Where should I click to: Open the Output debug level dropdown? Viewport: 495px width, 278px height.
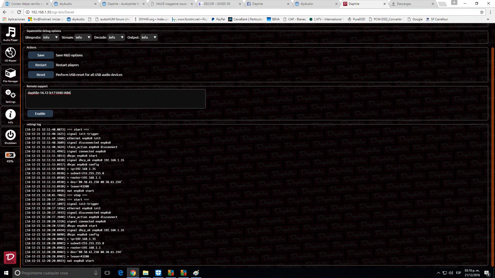149,37
